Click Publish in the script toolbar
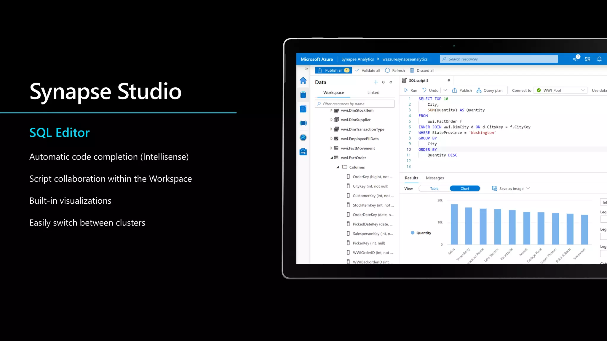607x341 pixels. pos(462,90)
